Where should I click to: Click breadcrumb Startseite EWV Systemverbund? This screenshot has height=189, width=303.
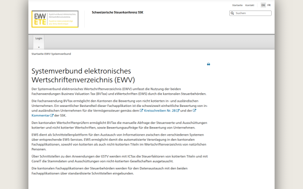tap(51, 54)
